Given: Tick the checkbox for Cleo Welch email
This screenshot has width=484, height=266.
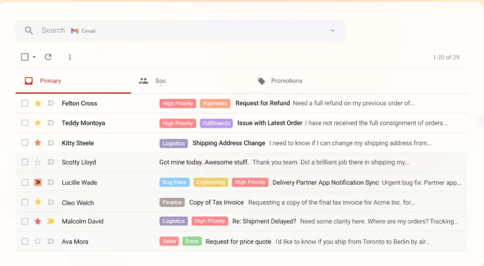Looking at the screenshot, I should (x=25, y=202).
